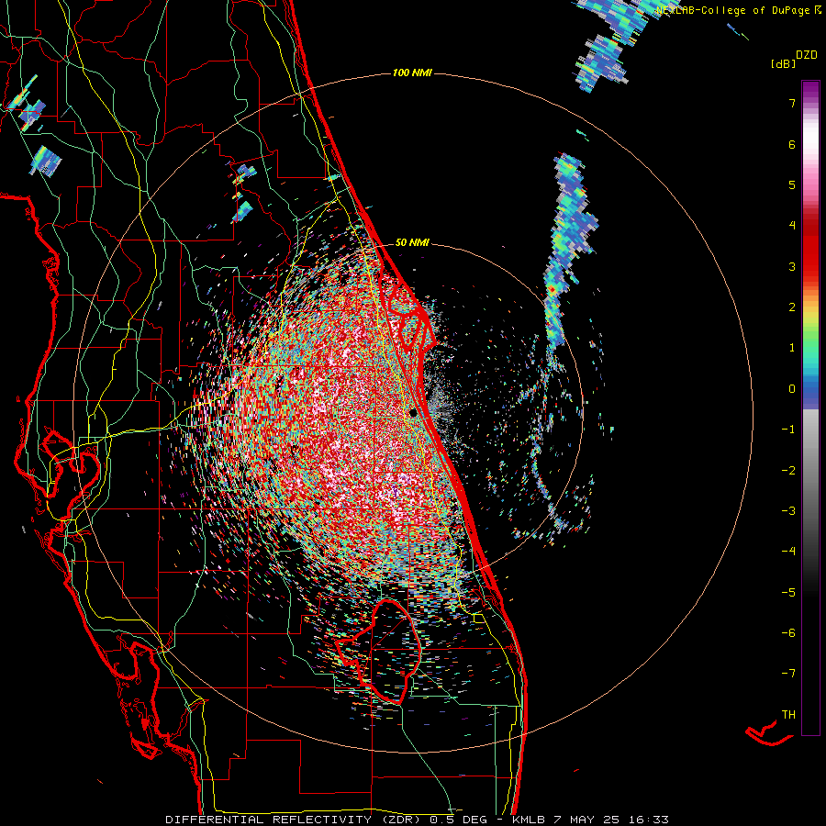Click the TH label on color scale
This screenshot has height=826, width=826.
[788, 715]
